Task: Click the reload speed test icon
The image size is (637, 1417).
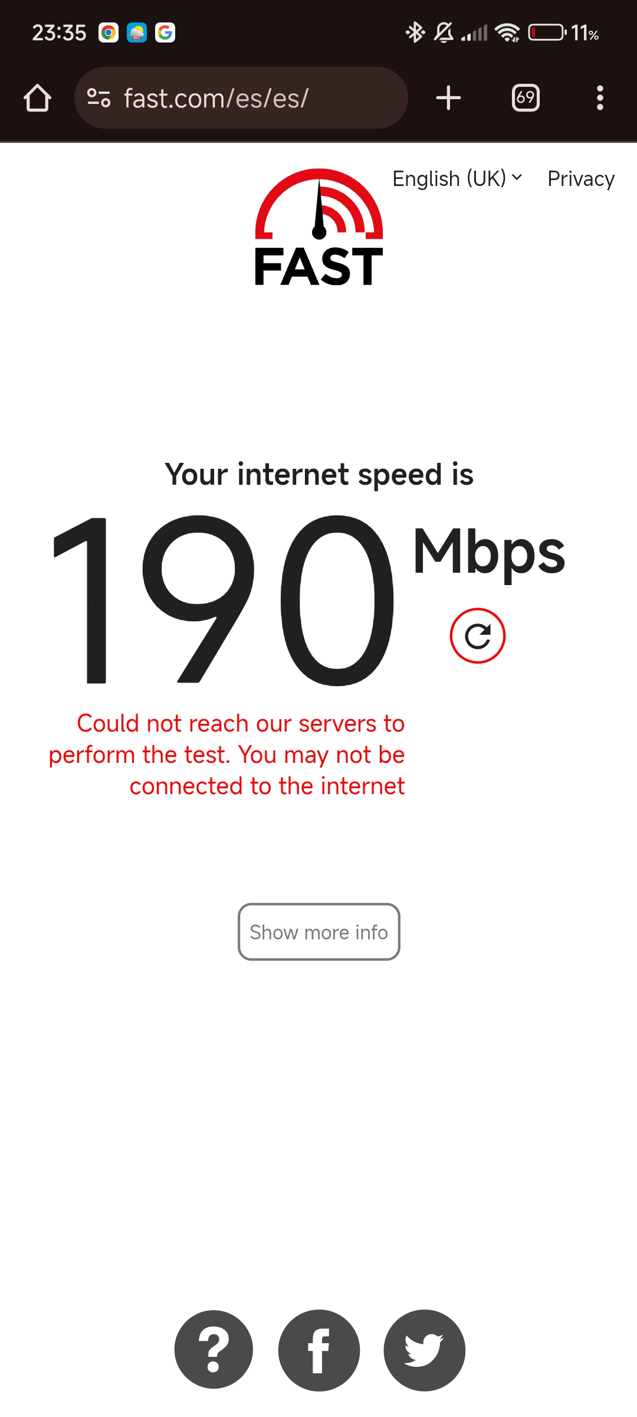Action: tap(478, 636)
